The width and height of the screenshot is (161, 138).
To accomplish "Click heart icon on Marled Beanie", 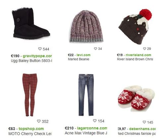I will click(95, 48).
